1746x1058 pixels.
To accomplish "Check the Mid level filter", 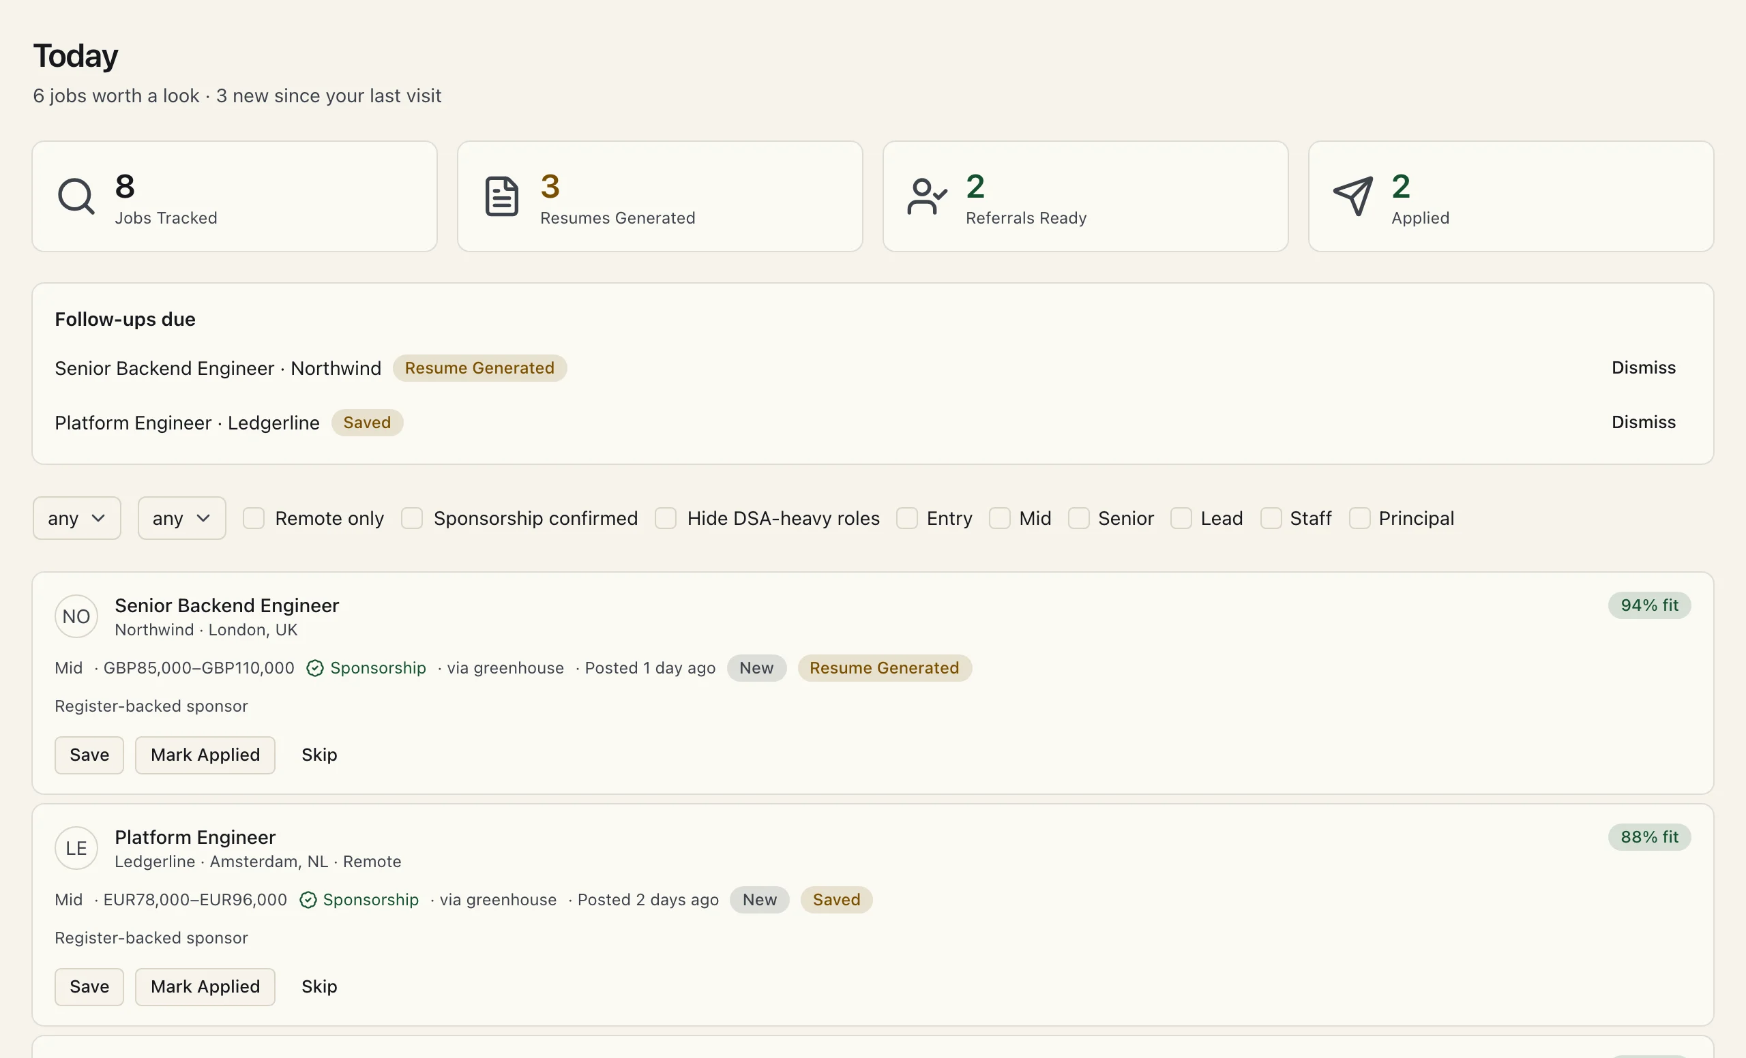I will pos(999,518).
